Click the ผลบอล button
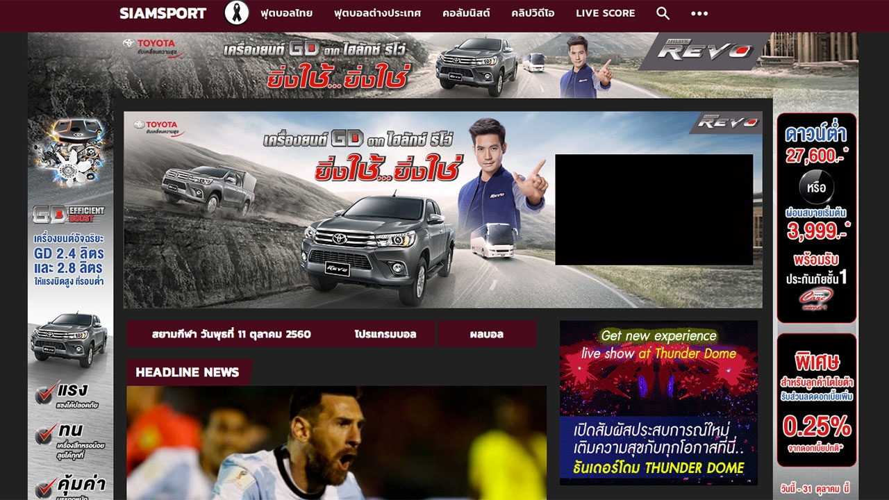The image size is (889, 500). point(486,334)
